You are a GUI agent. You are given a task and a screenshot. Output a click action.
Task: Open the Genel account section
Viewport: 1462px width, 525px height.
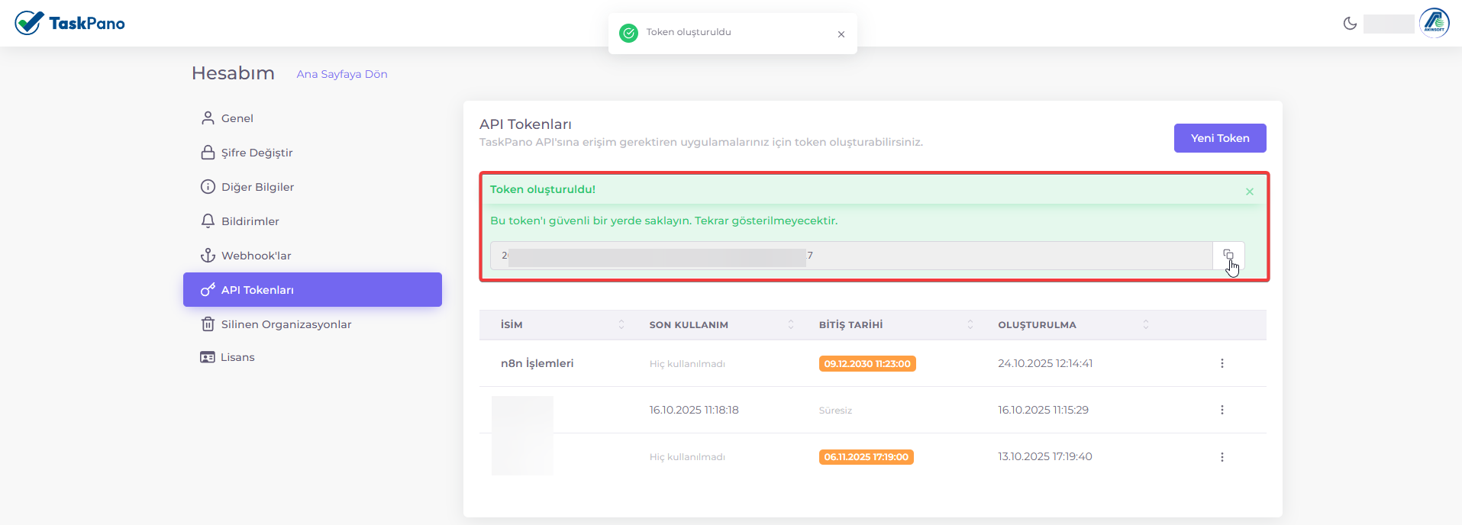(x=237, y=118)
